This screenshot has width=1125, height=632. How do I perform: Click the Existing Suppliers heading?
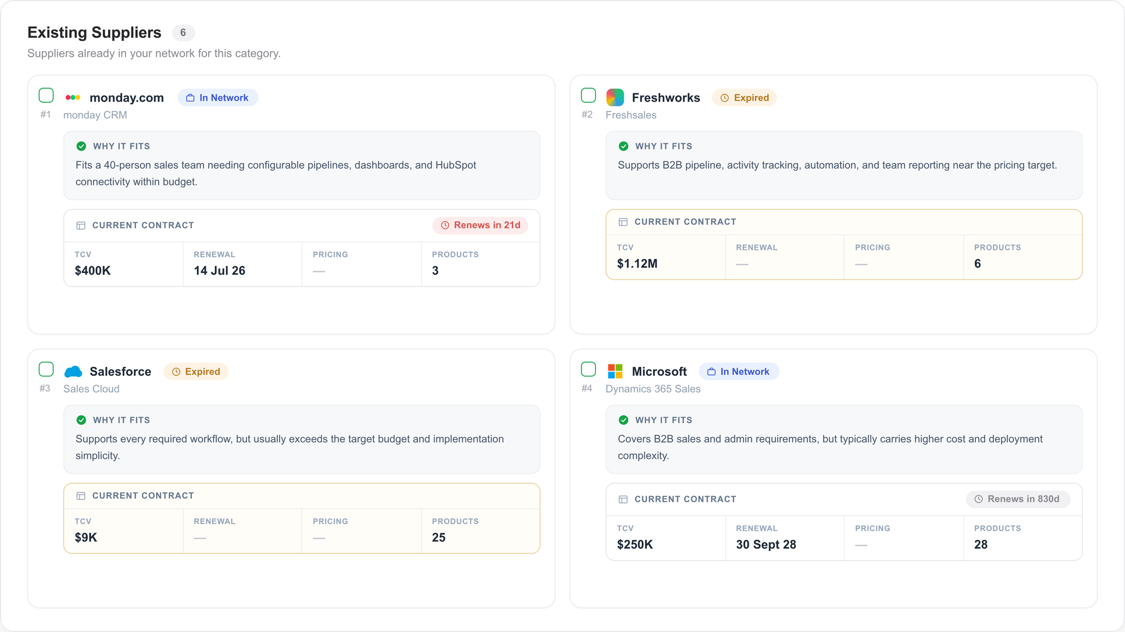[94, 33]
